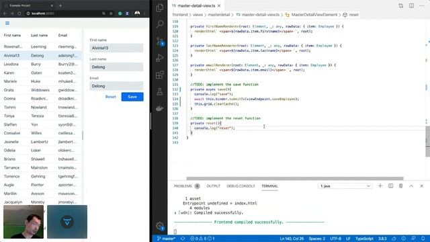430x242 pixels.
Task: Click the MasterDetailViewElement breadcrumb
Action: [314, 15]
